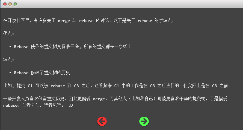Go back with the red left arrow

pyautogui.click(x=102, y=121)
